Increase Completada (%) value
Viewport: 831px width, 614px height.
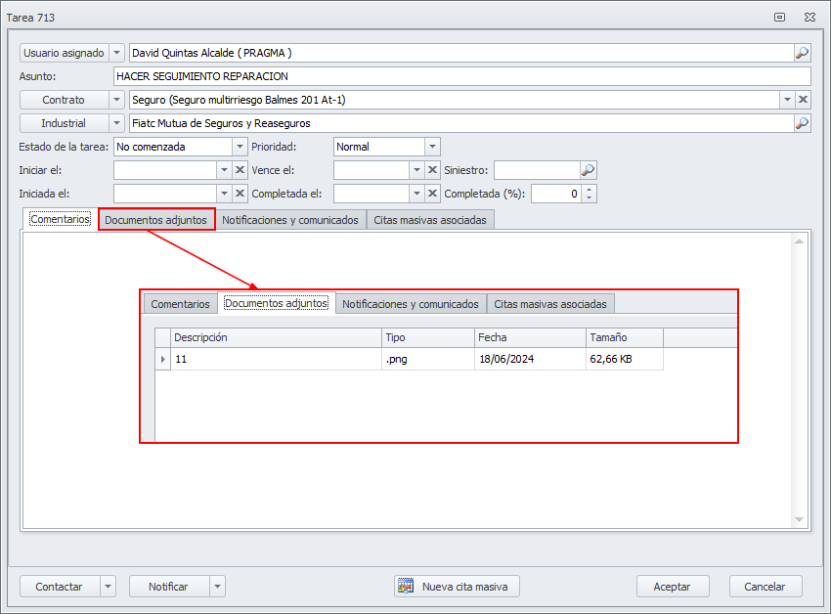click(590, 190)
